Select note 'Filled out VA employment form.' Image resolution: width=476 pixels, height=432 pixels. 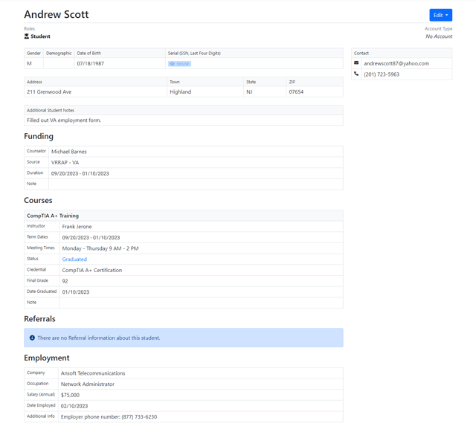coord(64,120)
